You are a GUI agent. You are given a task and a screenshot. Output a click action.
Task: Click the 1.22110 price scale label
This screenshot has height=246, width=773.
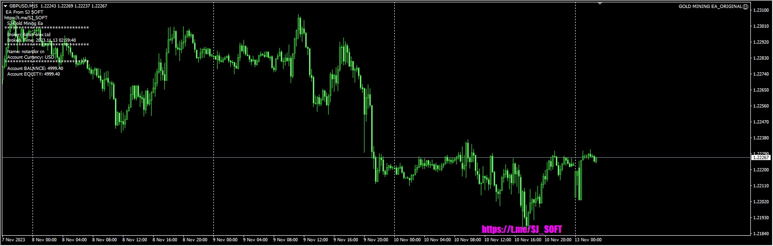(x=761, y=186)
